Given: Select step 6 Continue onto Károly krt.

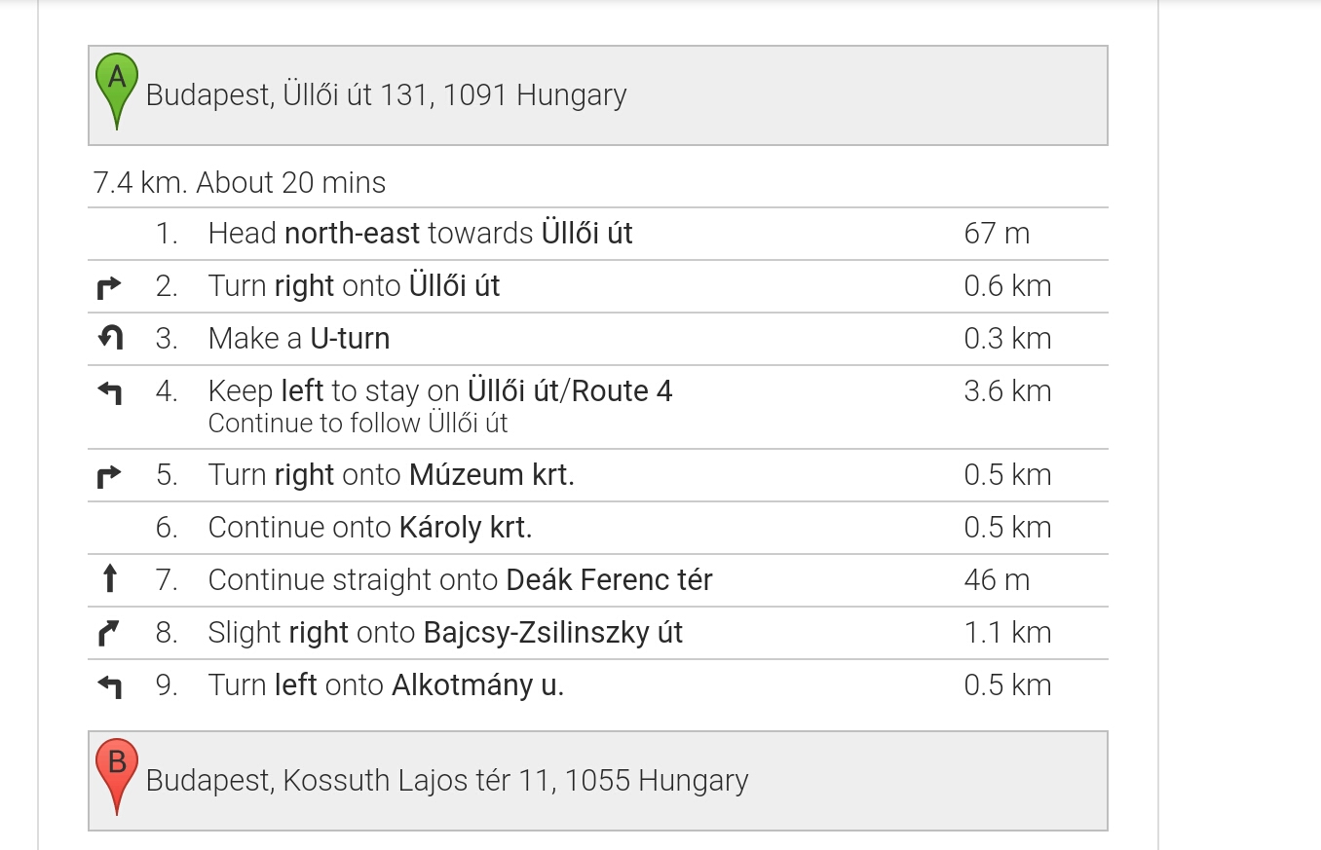Looking at the screenshot, I should pyautogui.click(x=597, y=528).
